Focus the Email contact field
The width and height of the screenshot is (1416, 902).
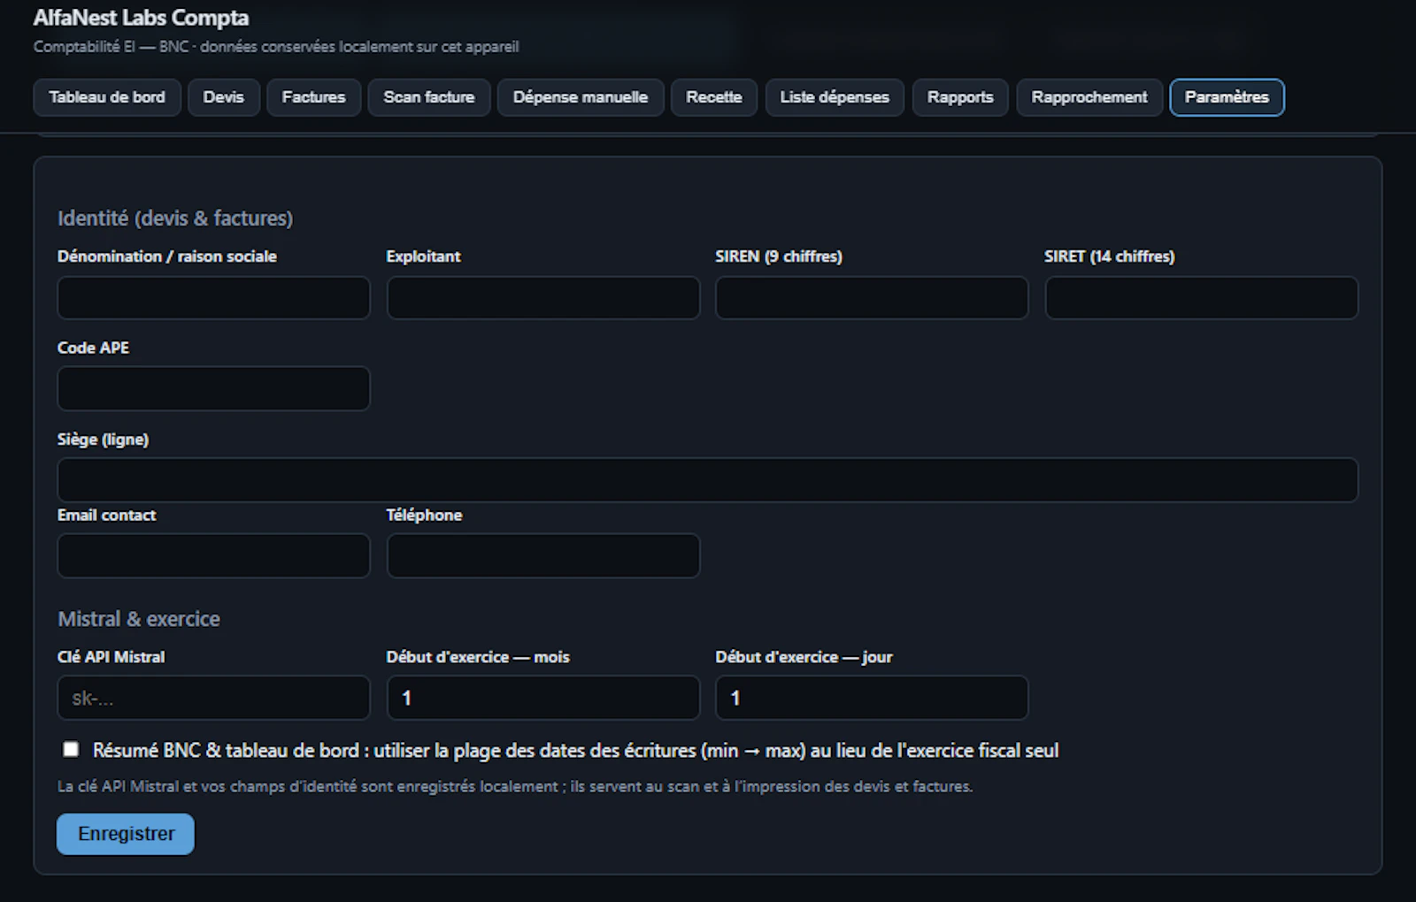tap(214, 556)
